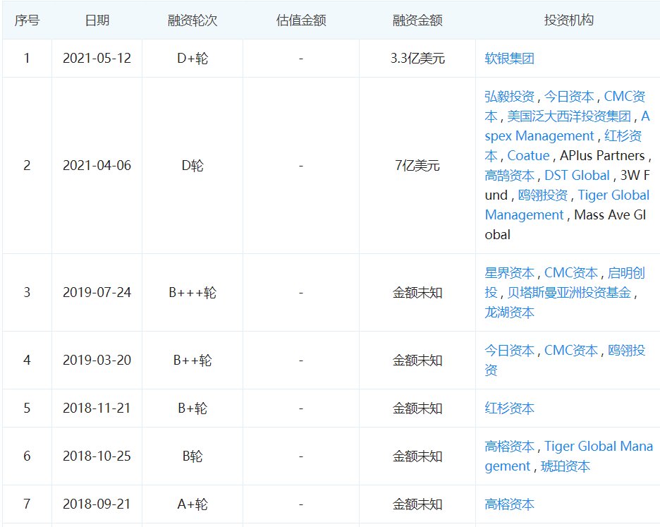Open the 贝塔斯曼亚洲投资基金 link
This screenshot has width=660, height=527.
[x=569, y=292]
